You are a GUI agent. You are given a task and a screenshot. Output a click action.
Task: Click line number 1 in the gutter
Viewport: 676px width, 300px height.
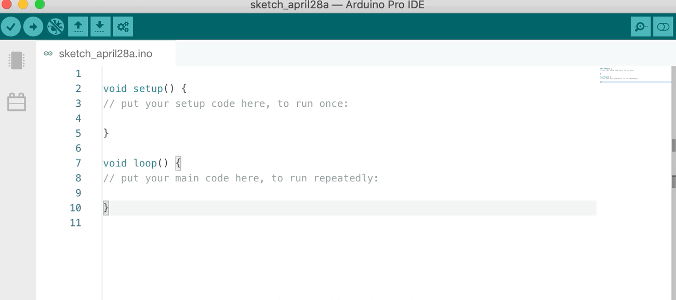pyautogui.click(x=78, y=74)
